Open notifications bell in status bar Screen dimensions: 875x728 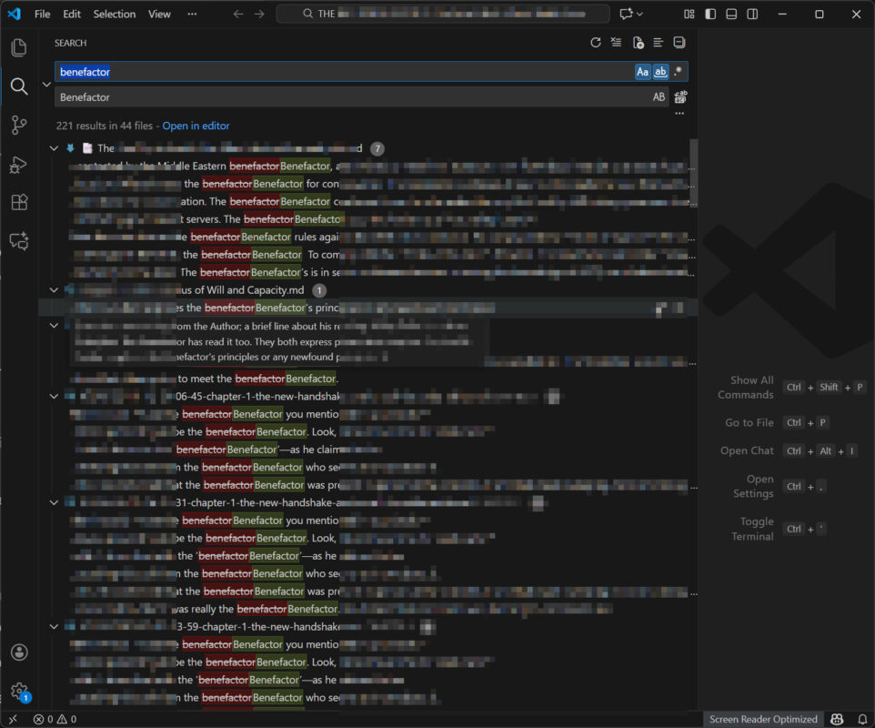(863, 720)
